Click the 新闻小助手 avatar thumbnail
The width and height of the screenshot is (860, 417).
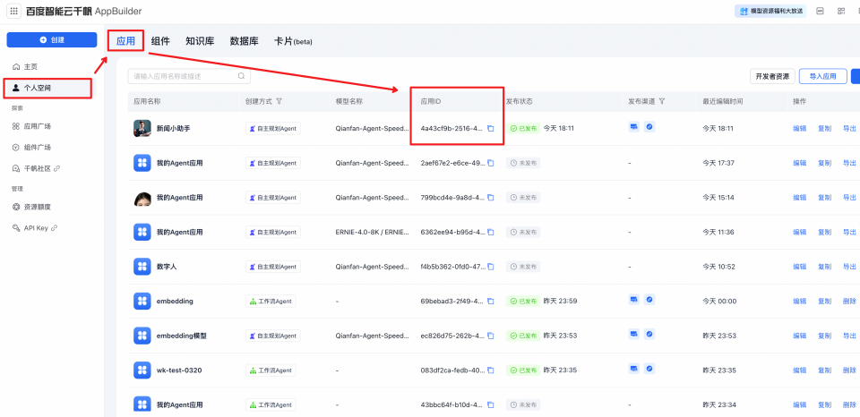pos(142,128)
